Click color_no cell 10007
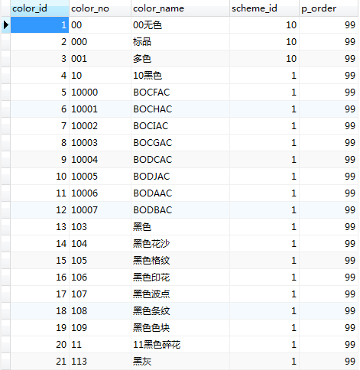 coord(100,210)
